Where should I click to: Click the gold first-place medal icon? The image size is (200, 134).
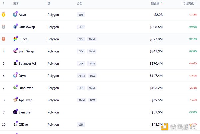[3, 15]
